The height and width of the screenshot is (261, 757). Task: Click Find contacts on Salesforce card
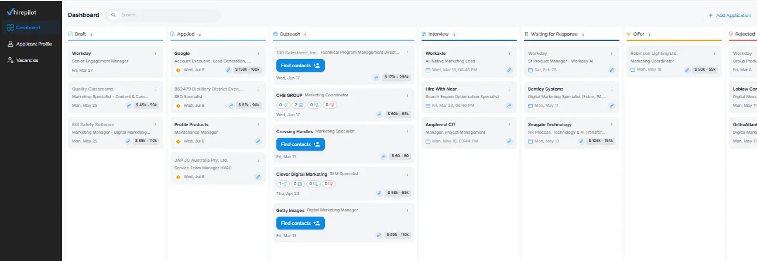(x=300, y=65)
